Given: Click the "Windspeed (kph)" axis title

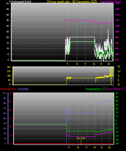Looking at the screenshot, I should click(x=20, y=2).
